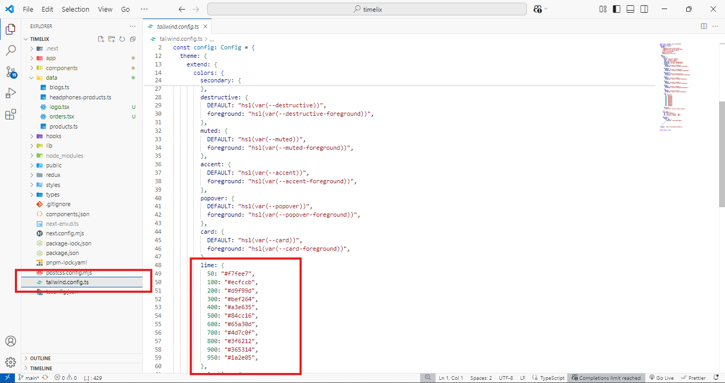Synchronize changes icon in status bar
Viewport: 725px width, 383px height.
(45, 378)
